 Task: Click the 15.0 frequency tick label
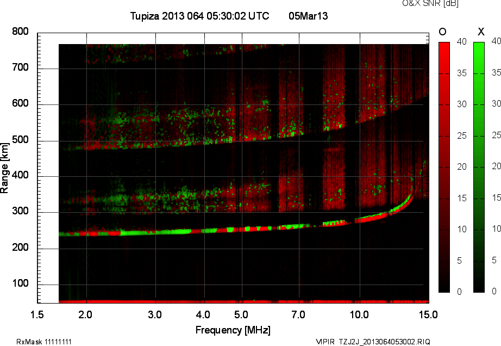pos(429,314)
